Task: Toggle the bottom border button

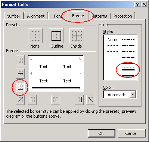Action: click(20, 87)
